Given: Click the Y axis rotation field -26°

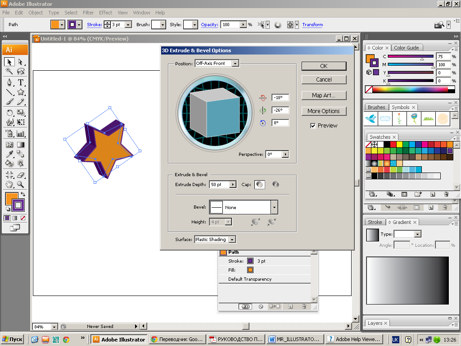Looking at the screenshot, I should 280,110.
